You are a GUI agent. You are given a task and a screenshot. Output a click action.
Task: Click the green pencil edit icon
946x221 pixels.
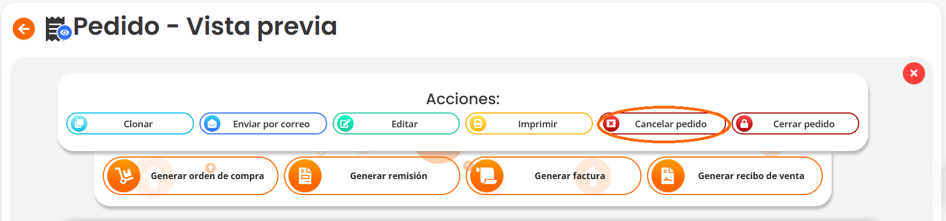[345, 123]
